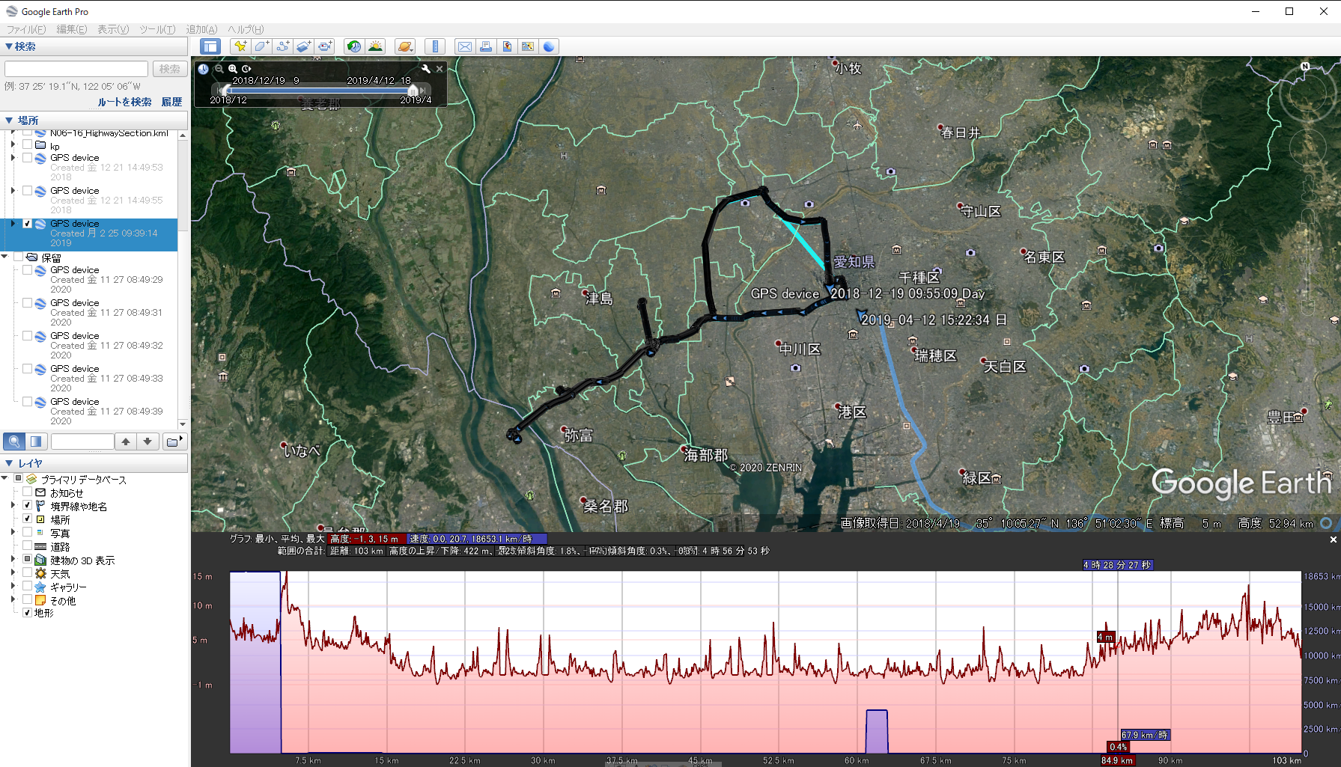Click the Places filter input field
This screenshot has height=767, width=1341.
pyautogui.click(x=82, y=441)
